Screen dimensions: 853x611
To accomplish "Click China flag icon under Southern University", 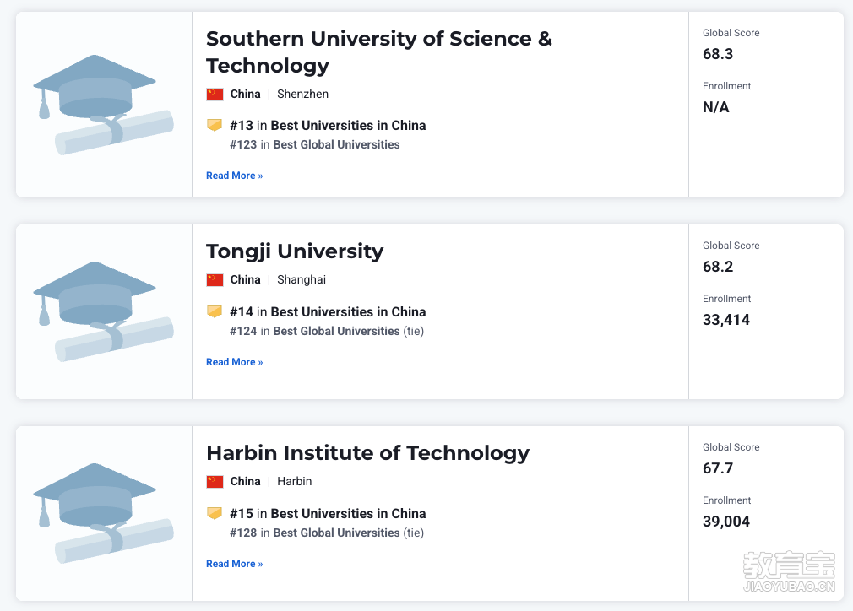I will 215,94.
